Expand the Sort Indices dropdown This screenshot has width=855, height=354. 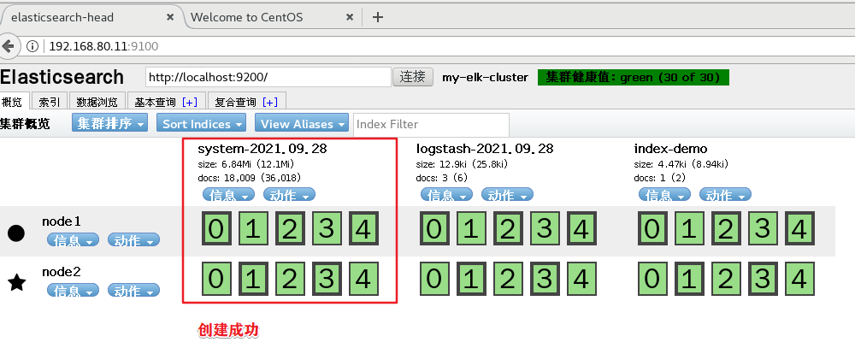(201, 123)
